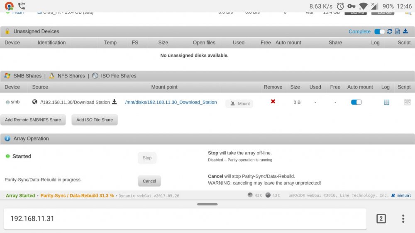Screen dimensions: 415x233
Task: Mount the Download Station share
Action: pyautogui.click(x=239, y=104)
